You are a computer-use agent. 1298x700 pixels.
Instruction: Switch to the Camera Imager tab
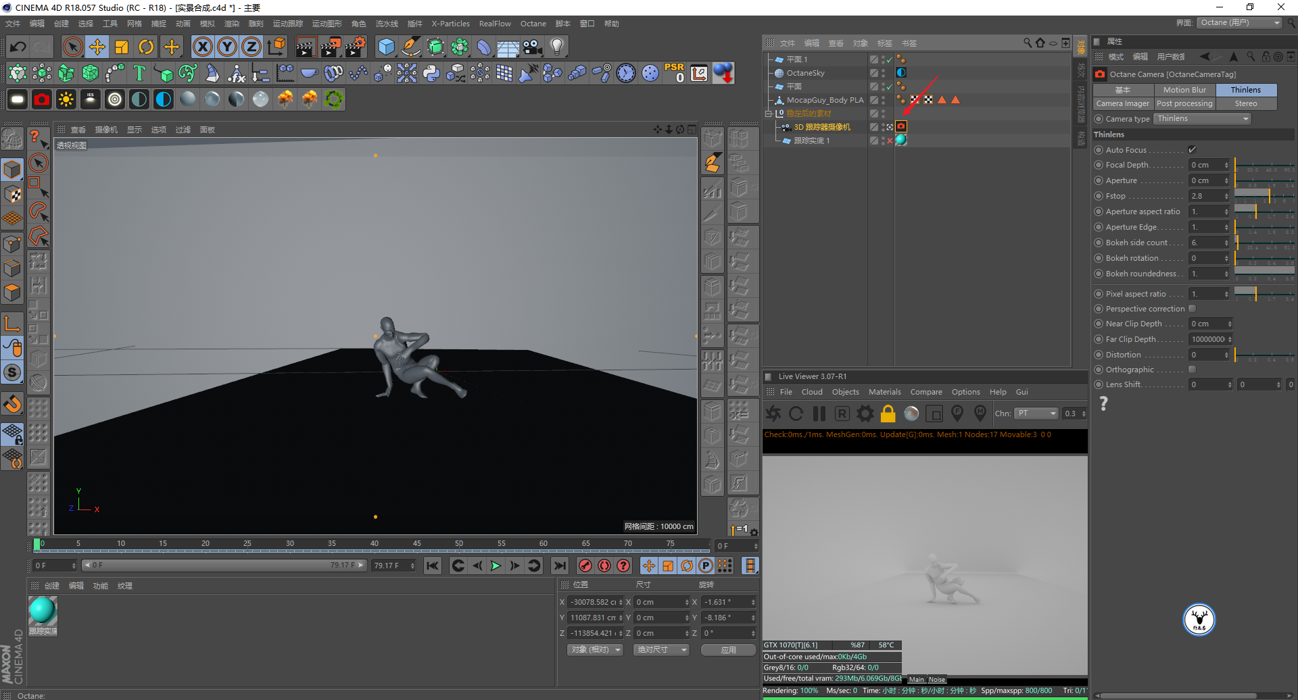[x=1123, y=103]
